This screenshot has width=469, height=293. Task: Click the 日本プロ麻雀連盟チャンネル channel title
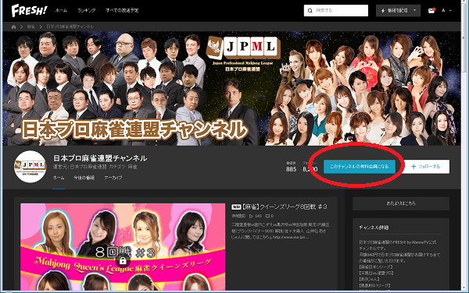[x=100, y=158]
